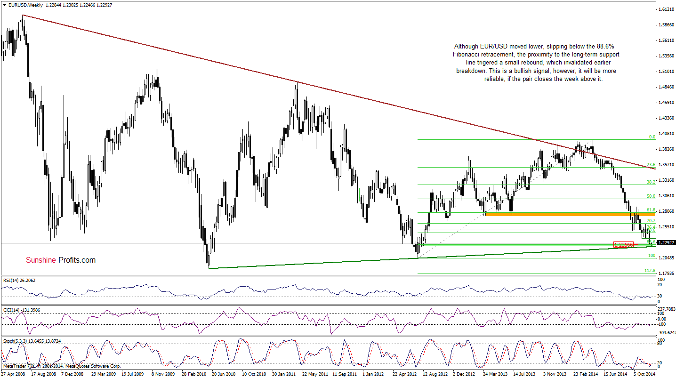676x378 pixels.
Task: Click the 1.33160 price axis value
Action: [x=666, y=180]
